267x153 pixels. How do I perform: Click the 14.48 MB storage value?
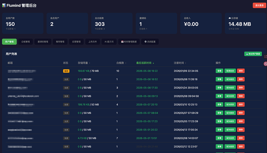pos(240,24)
